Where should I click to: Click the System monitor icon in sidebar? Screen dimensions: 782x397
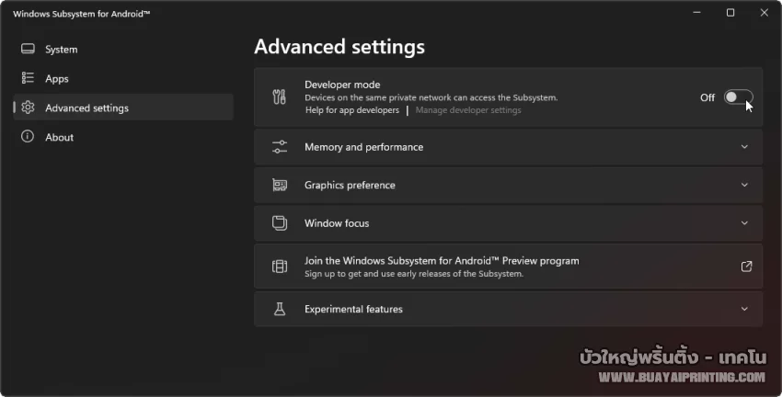click(28, 50)
